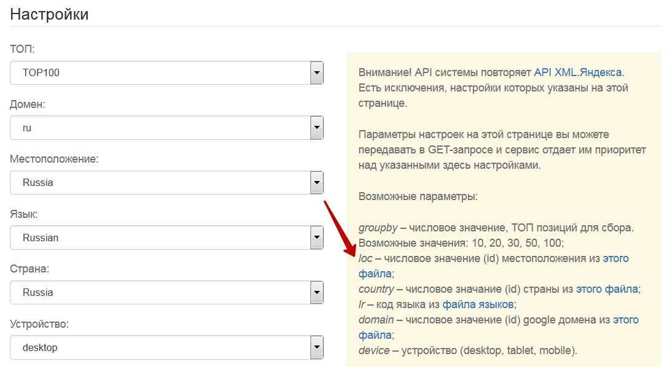The image size is (669, 367).
Task: Click the 'Домен:' field label
Action: [x=28, y=104]
